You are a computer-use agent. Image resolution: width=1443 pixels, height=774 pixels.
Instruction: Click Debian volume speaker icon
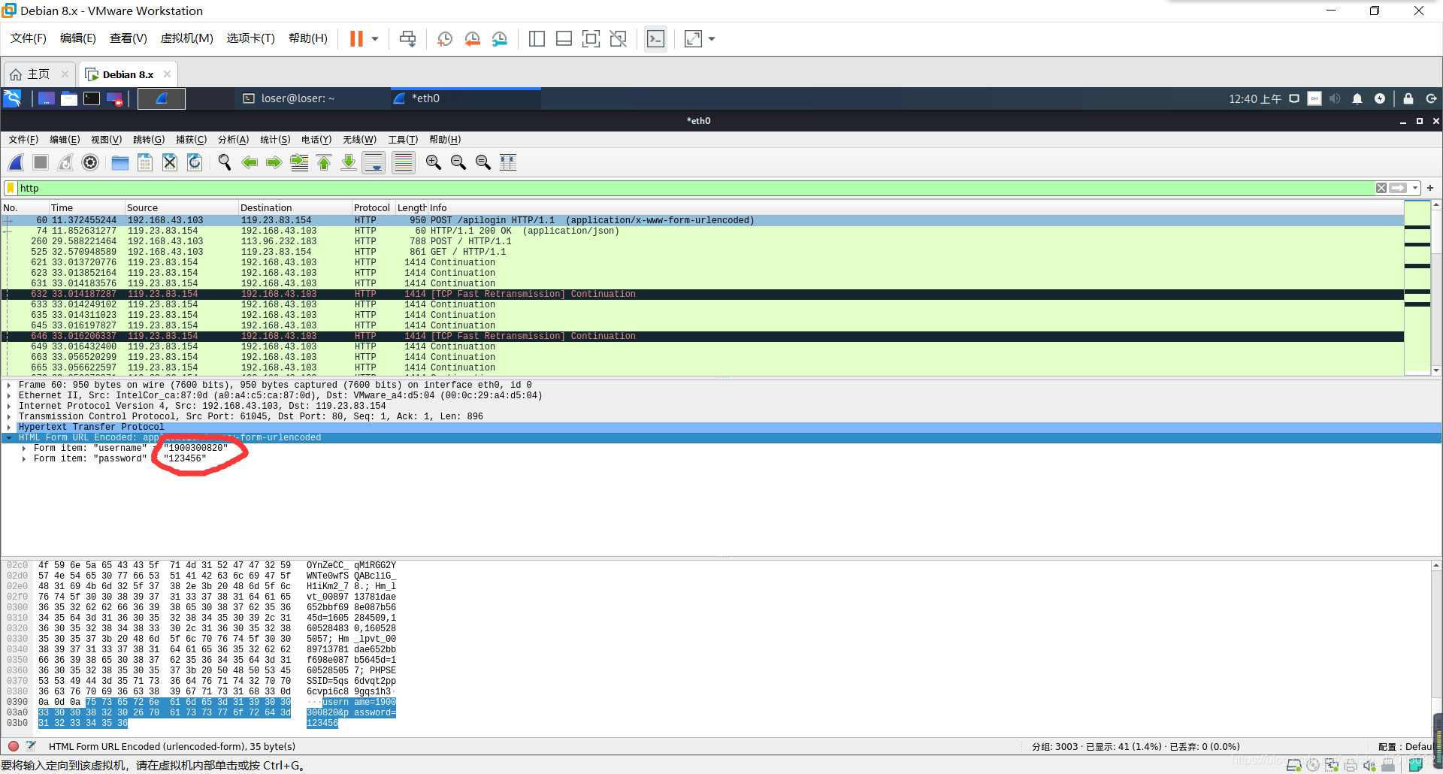point(1335,98)
